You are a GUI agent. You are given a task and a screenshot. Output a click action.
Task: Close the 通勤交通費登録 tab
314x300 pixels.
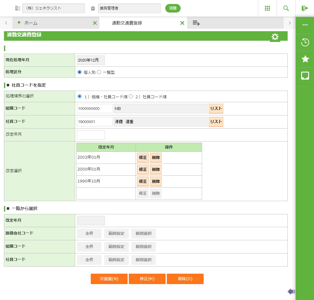[x=182, y=23]
